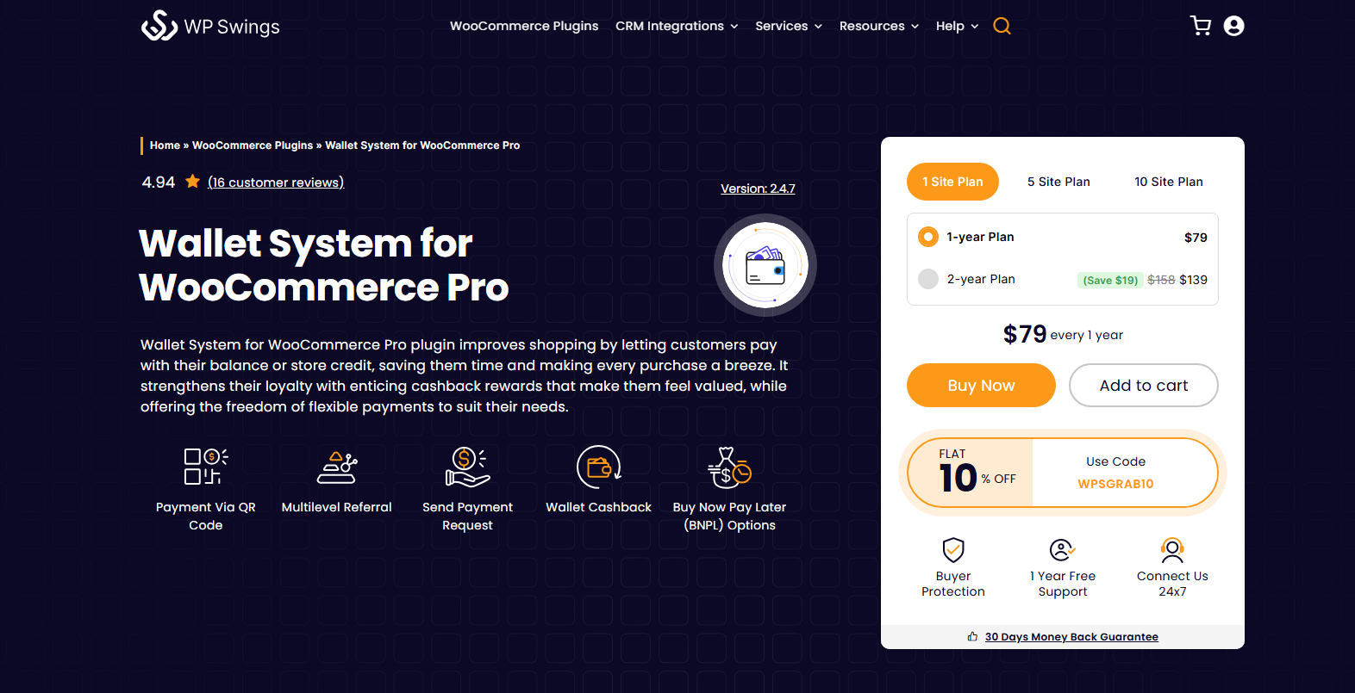Screen dimensions: 1355x693
Task: Expand the Resources dropdown
Action: pos(879,26)
